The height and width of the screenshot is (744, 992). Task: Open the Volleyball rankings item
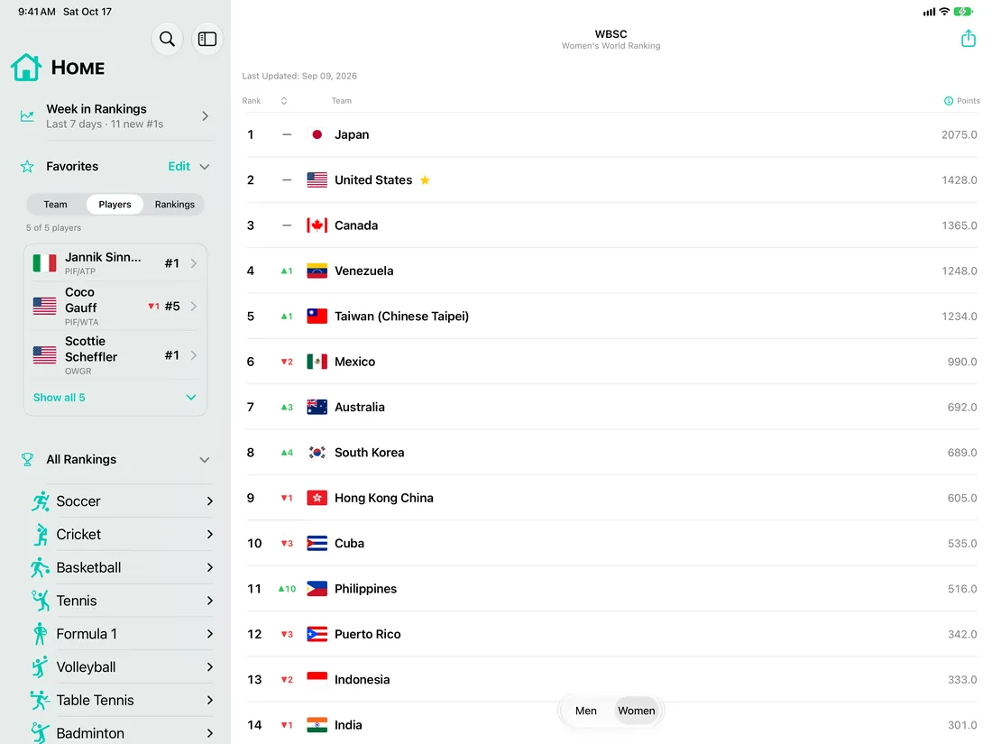pyautogui.click(x=122, y=666)
